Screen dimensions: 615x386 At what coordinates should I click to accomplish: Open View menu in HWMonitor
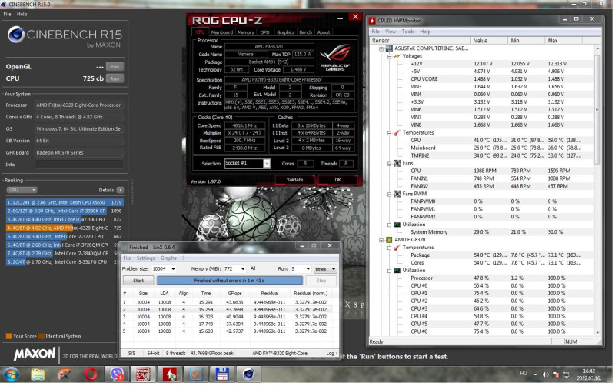click(x=391, y=32)
